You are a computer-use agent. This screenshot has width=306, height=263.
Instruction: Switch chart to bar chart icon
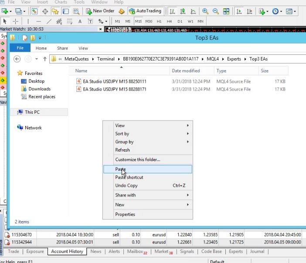[x=172, y=11]
